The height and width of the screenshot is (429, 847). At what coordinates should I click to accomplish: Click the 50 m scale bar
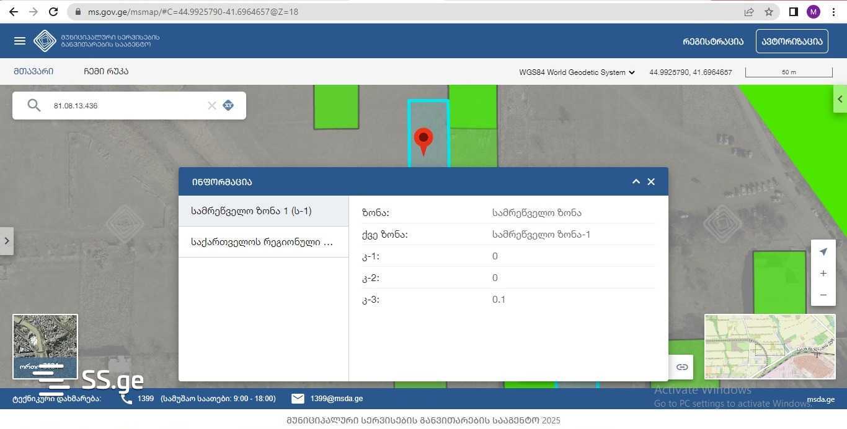pos(789,72)
